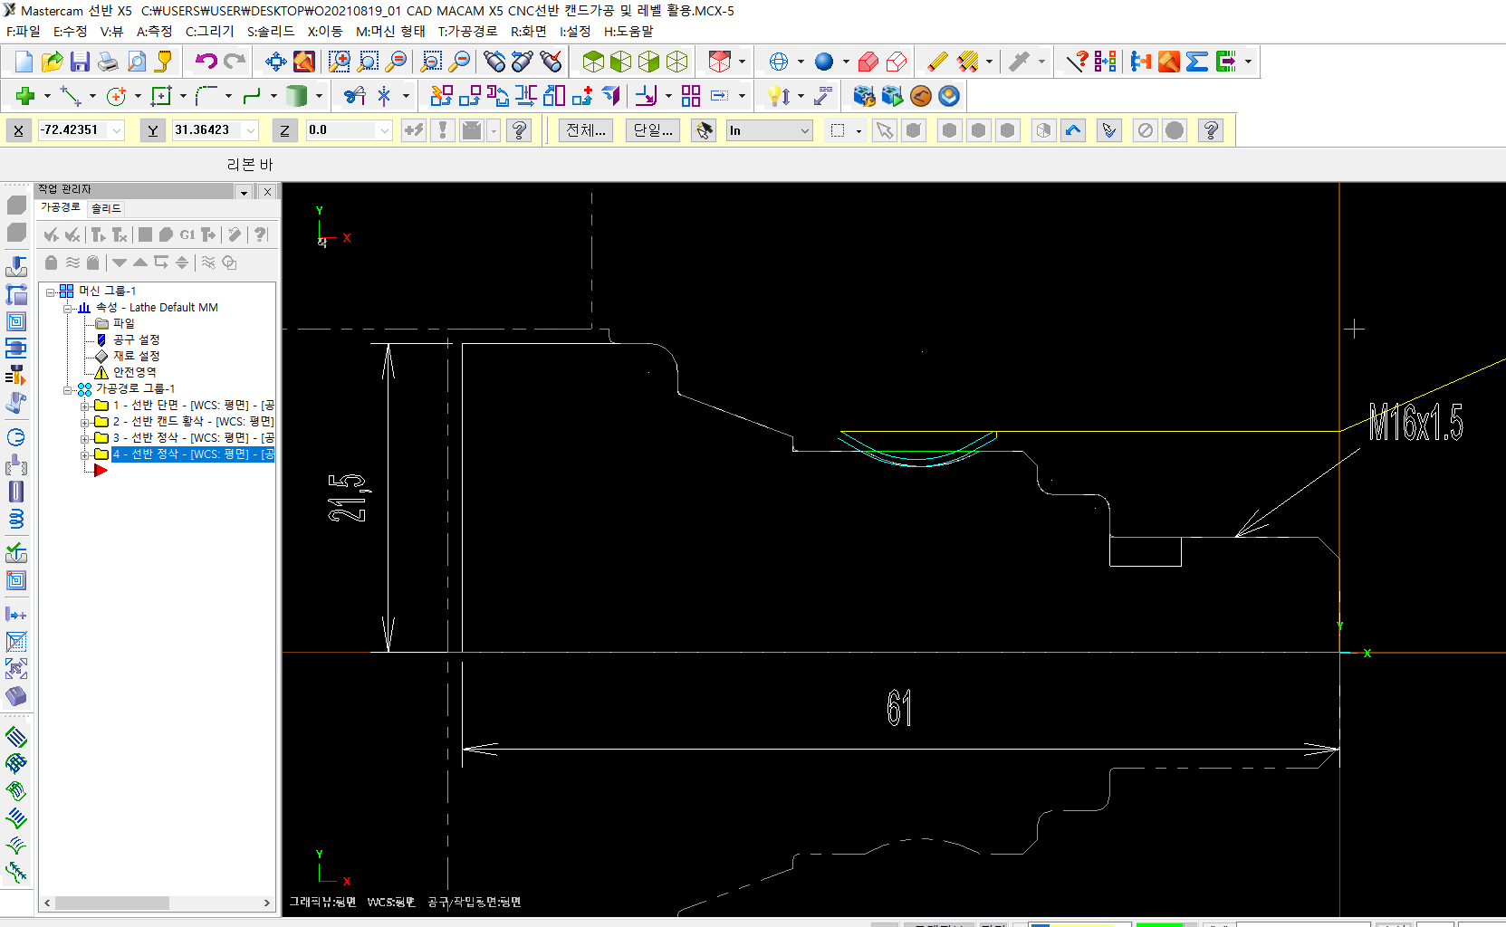Image resolution: width=1506 pixels, height=927 pixels.
Task: Click the X coordinate lock button
Action: (18, 130)
